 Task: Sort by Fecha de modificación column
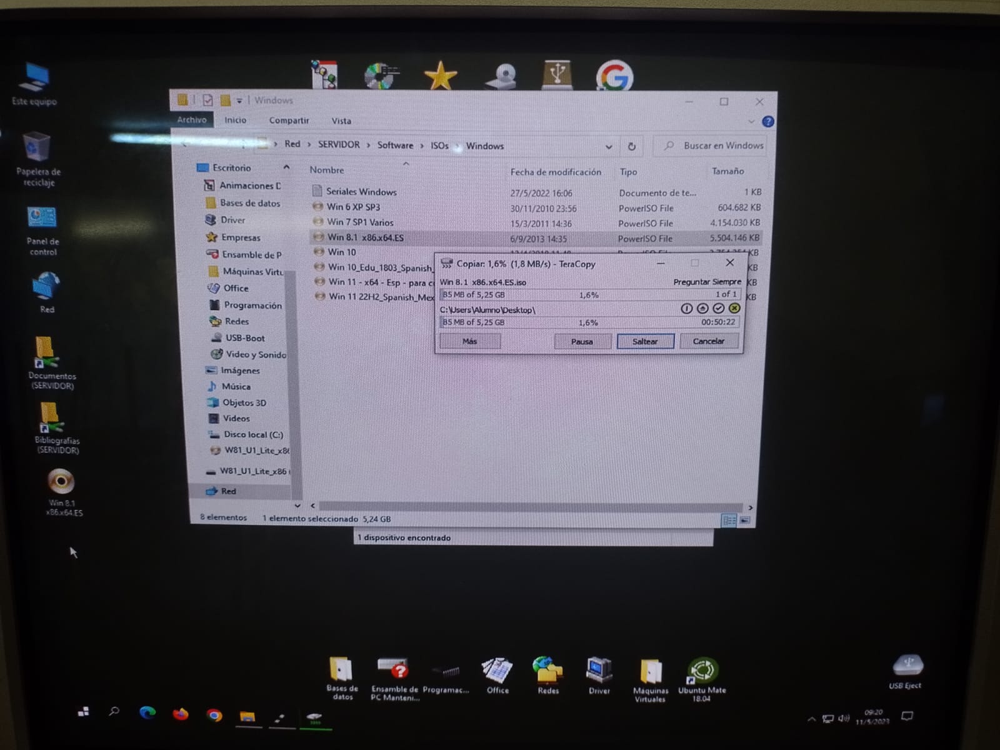click(x=556, y=172)
